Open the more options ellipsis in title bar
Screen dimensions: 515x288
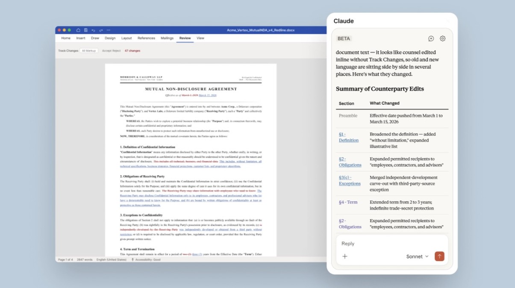pyautogui.click(x=109, y=30)
